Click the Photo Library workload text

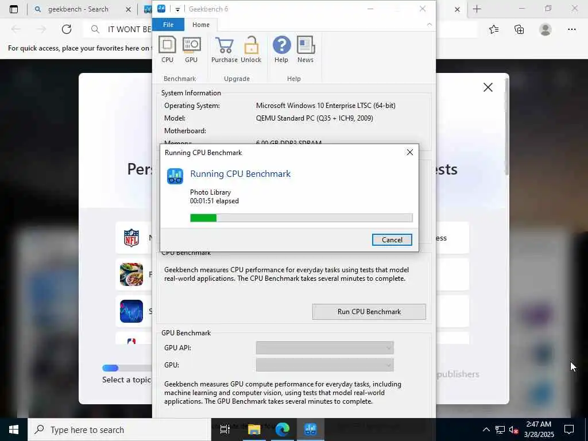point(210,192)
